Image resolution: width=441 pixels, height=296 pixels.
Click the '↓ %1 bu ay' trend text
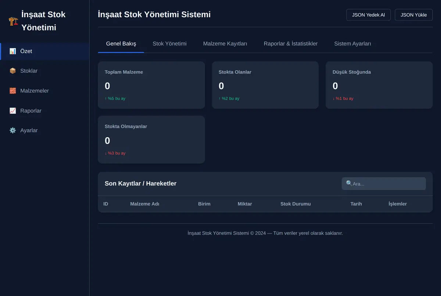pyautogui.click(x=343, y=98)
